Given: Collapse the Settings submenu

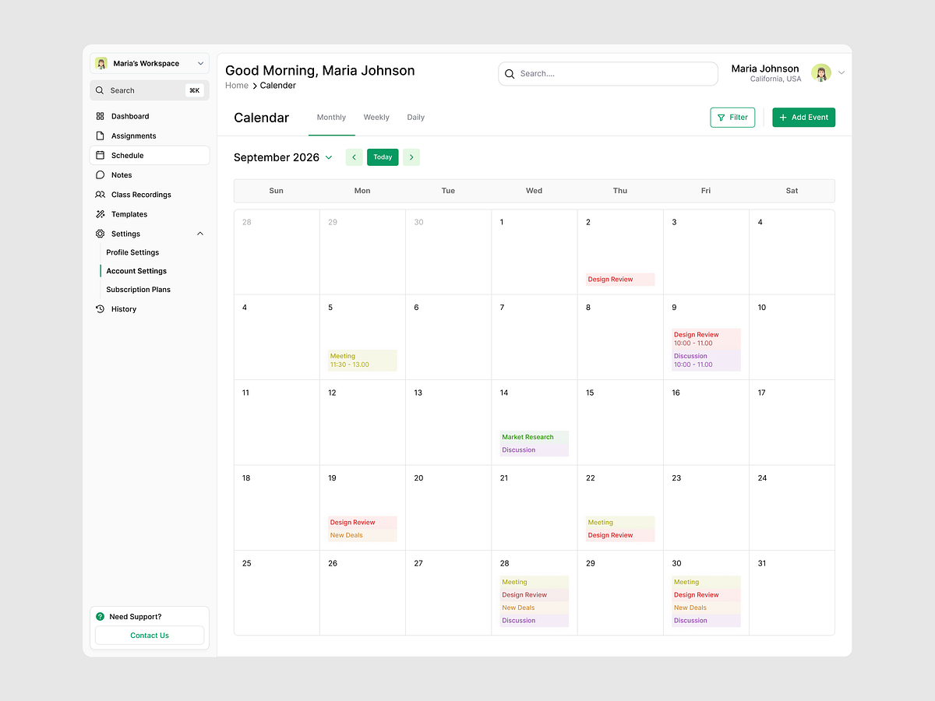Looking at the screenshot, I should pos(199,233).
